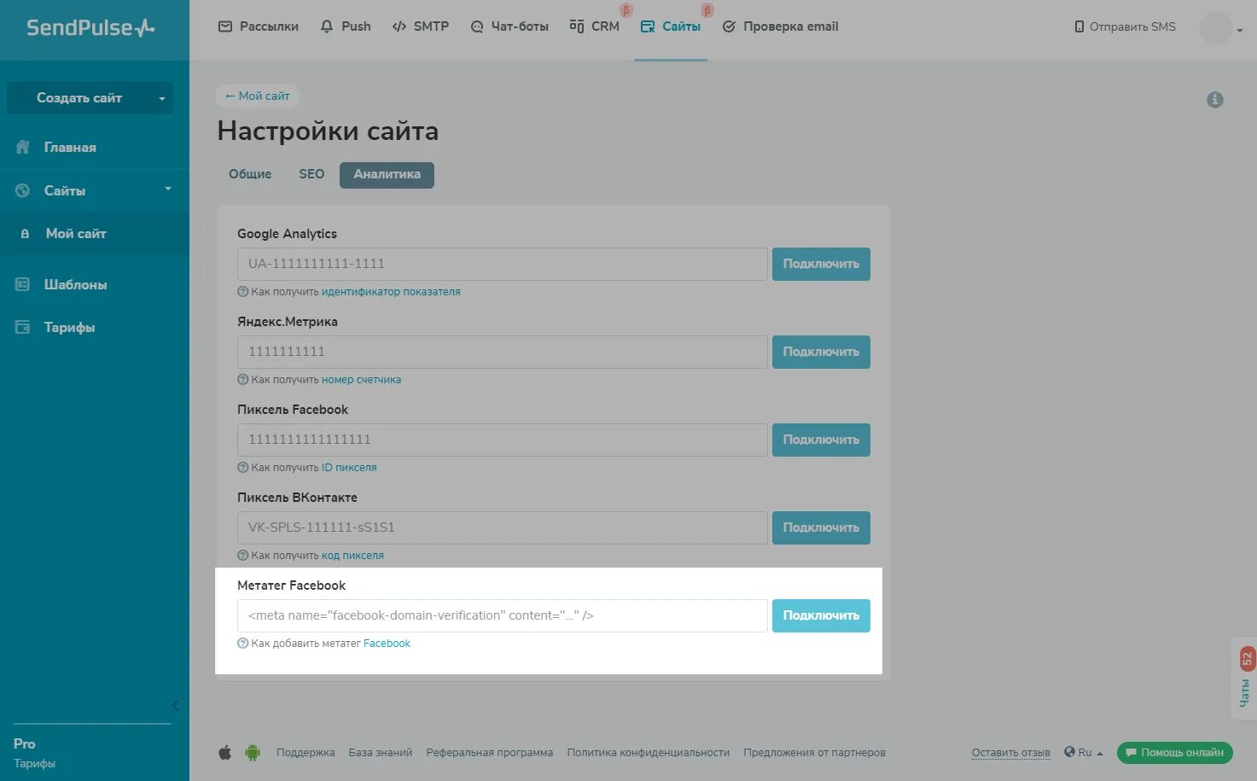Open the Facebook metatag help link
Viewport: 1257px width, 781px height.
pos(387,644)
